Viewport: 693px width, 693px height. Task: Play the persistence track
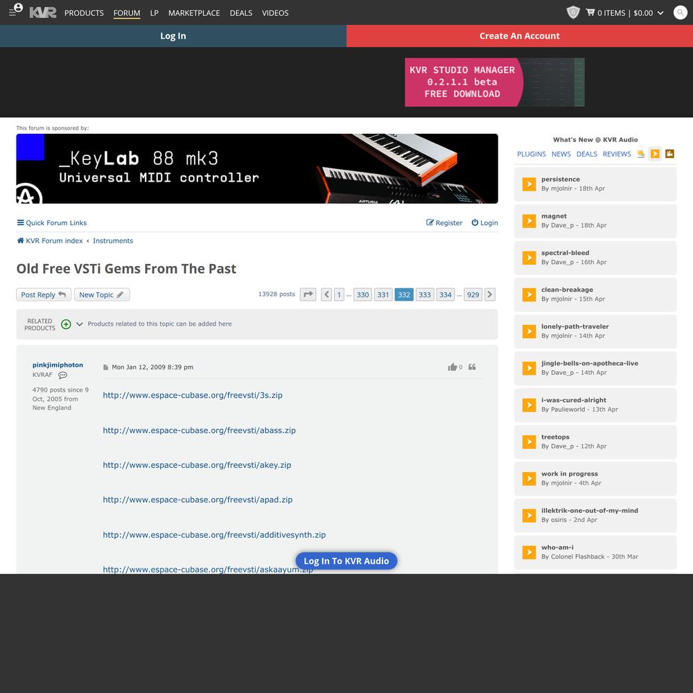point(529,184)
